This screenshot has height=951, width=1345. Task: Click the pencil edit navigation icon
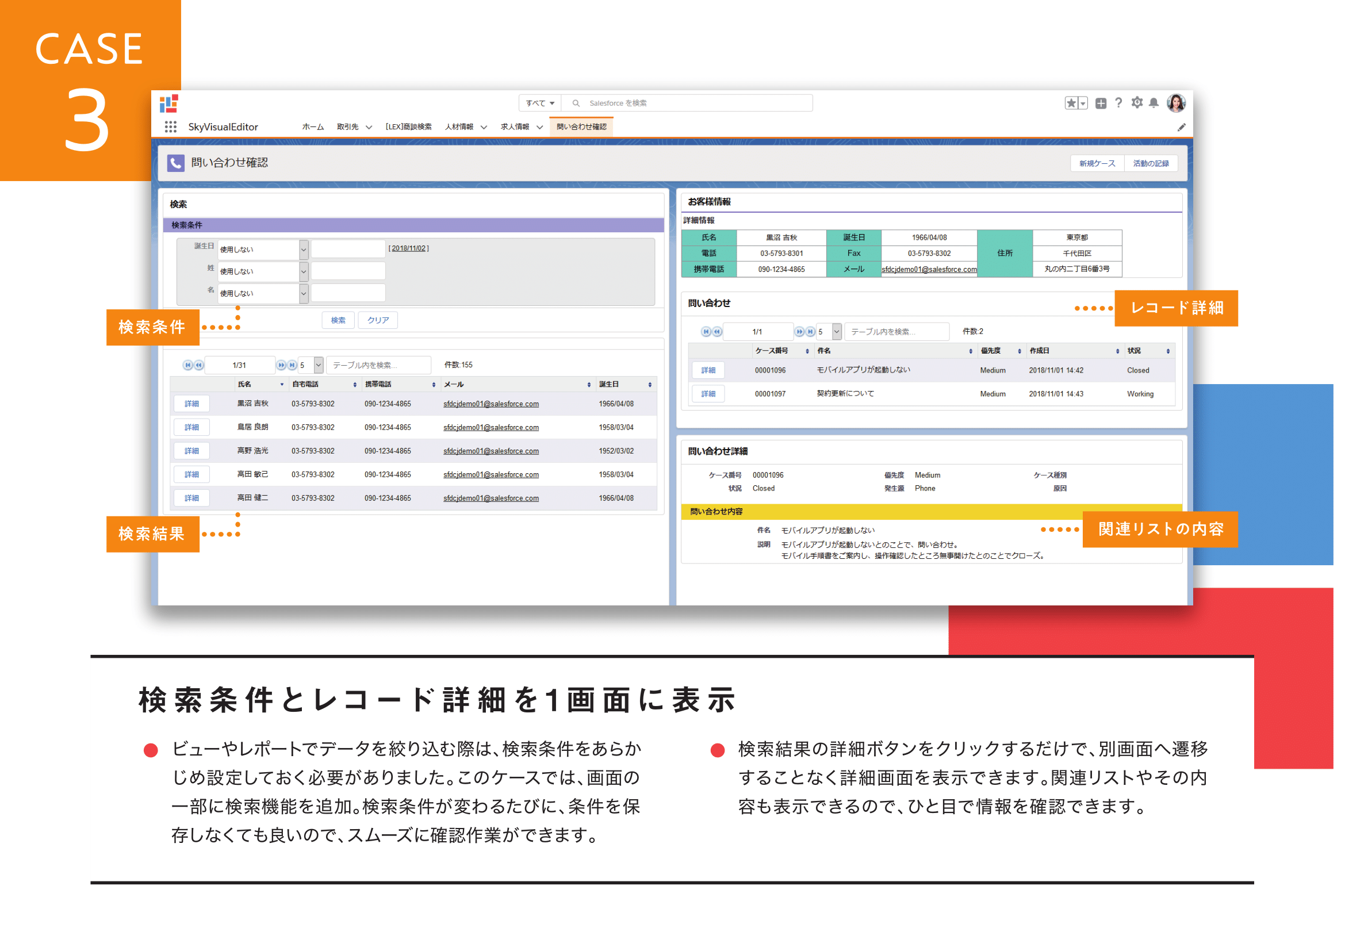[1181, 127]
